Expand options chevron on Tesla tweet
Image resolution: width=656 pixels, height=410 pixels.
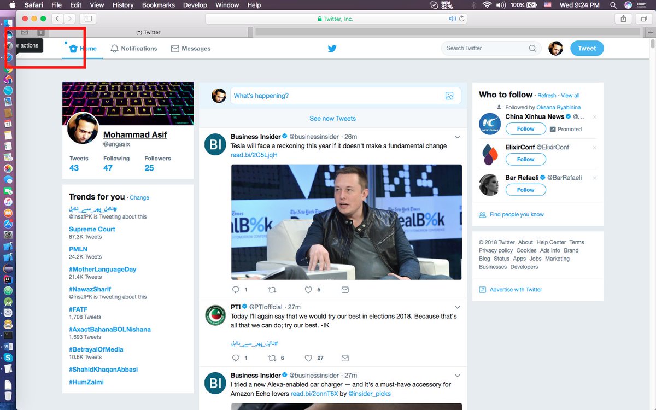[x=458, y=137]
